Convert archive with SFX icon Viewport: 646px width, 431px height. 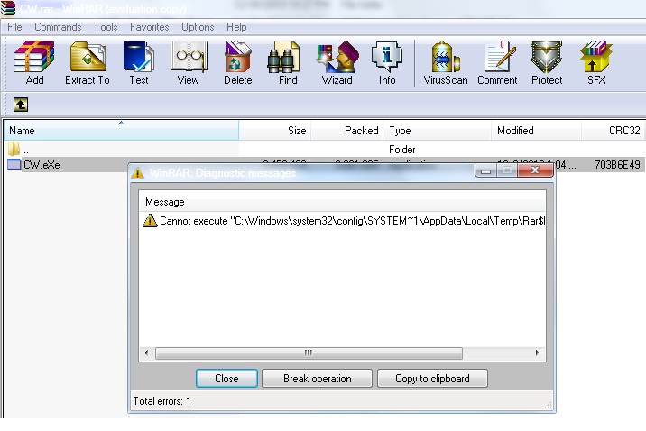(596, 63)
